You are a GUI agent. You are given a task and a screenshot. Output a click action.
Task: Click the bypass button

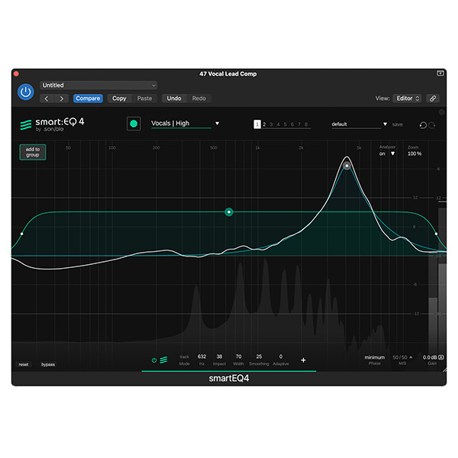click(x=48, y=365)
